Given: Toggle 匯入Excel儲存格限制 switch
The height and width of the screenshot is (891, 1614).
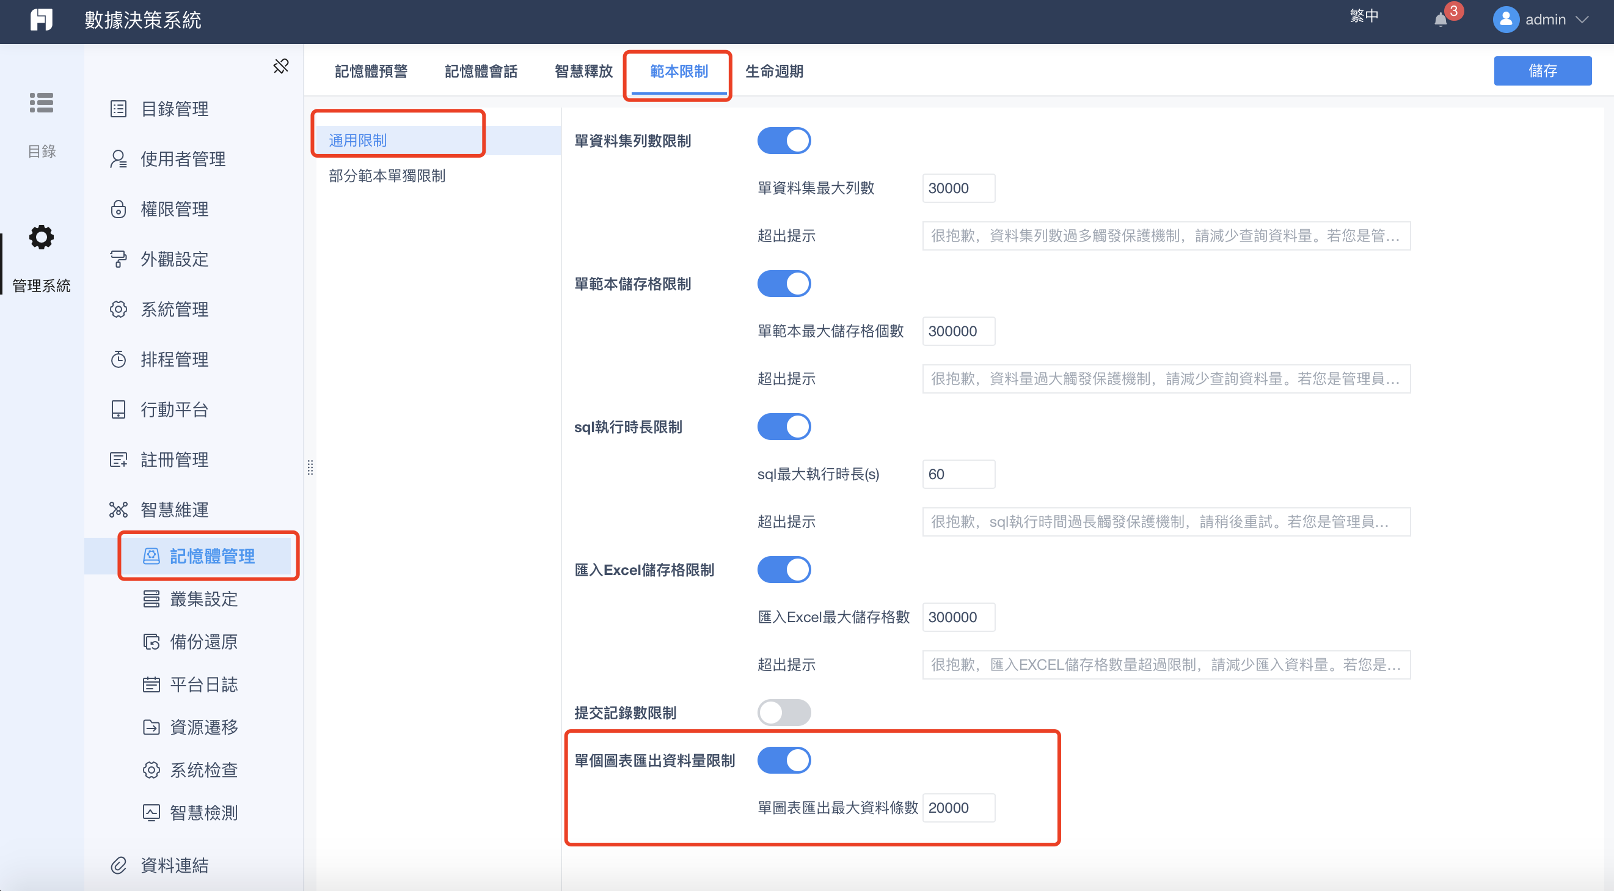Looking at the screenshot, I should (784, 570).
